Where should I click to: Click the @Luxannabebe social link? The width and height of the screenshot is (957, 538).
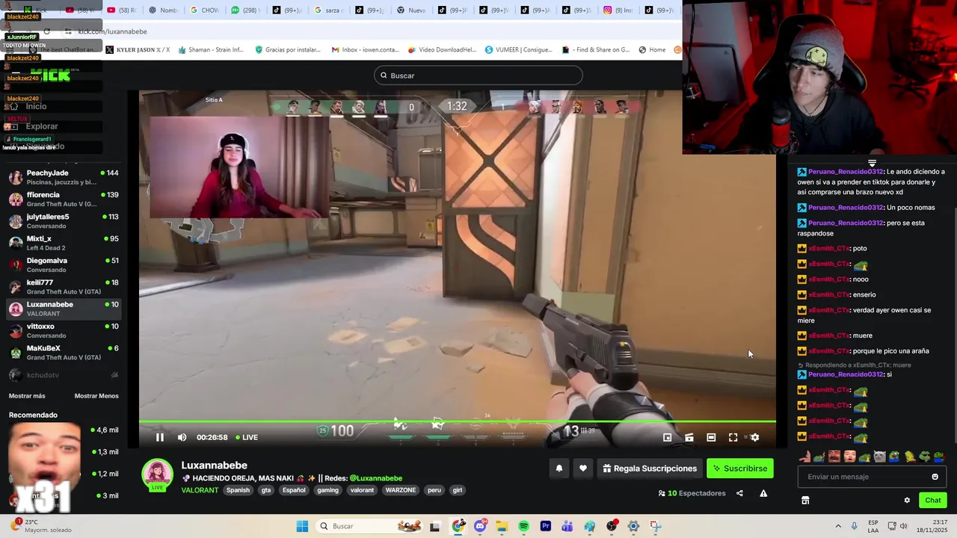376,478
